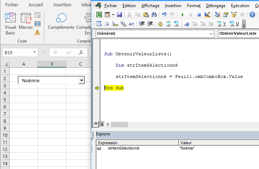Expand the Excel Name Box dropdown arrow
259x169 pixels.
coord(34,52)
